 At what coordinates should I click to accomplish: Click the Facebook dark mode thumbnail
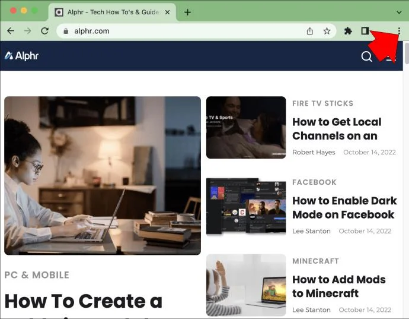point(245,206)
